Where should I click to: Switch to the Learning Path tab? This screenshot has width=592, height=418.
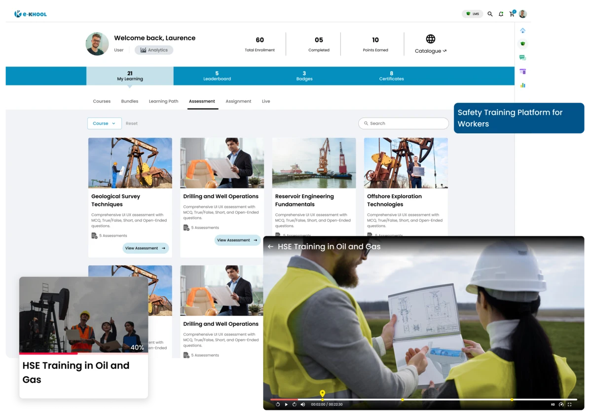pos(163,101)
